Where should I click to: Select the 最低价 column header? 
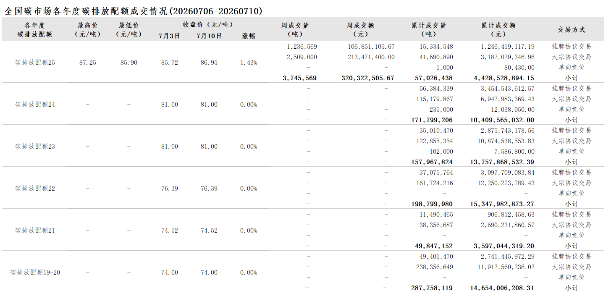click(129, 29)
